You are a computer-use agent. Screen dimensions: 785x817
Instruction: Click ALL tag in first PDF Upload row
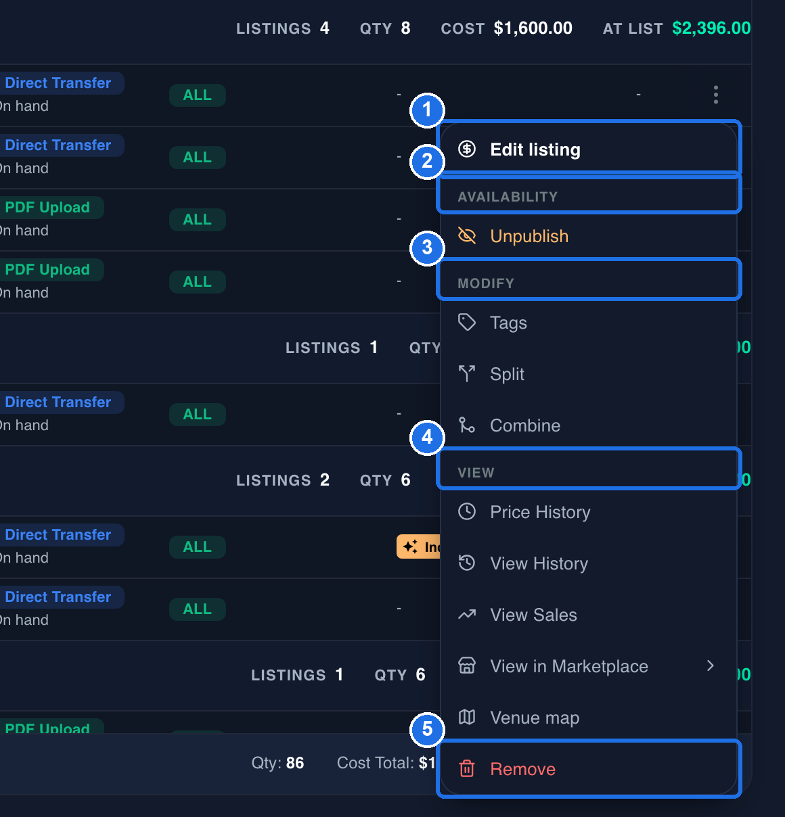point(197,219)
